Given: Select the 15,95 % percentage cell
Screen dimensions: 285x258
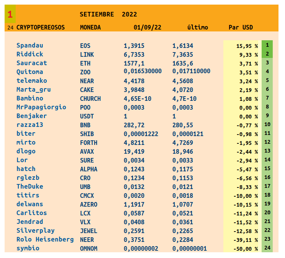Looking at the screenshot, I should click(247, 46).
